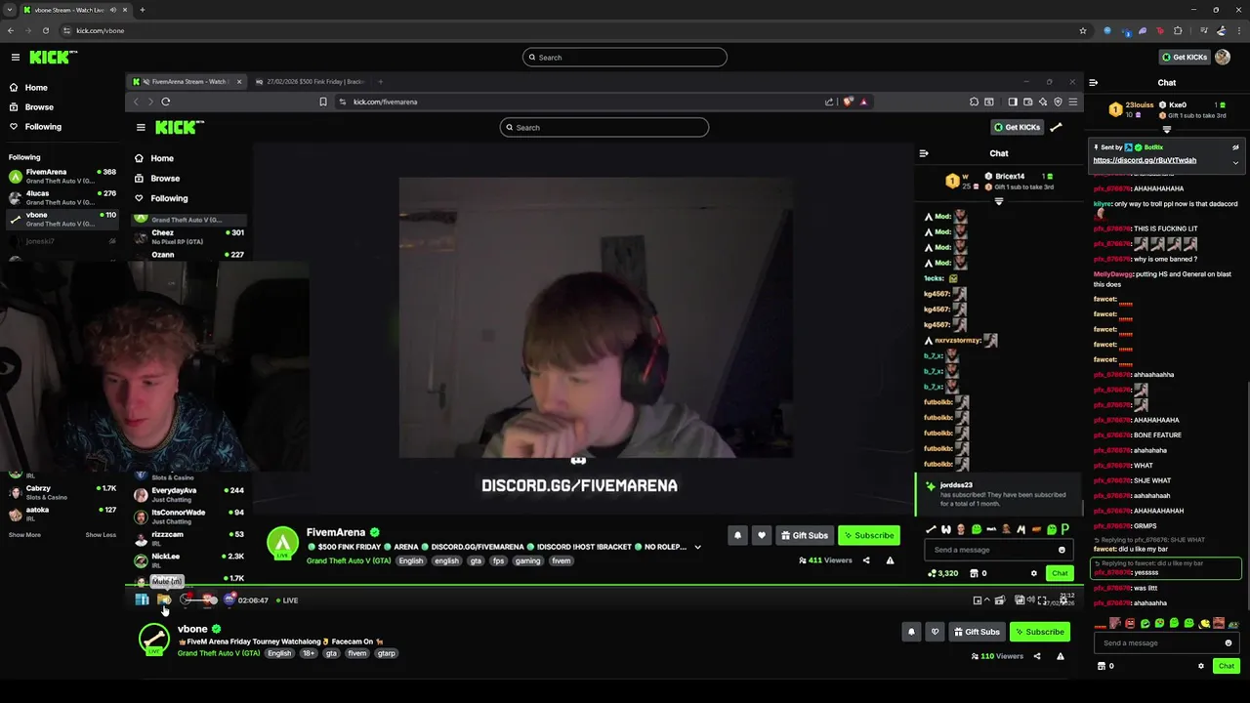This screenshot has width=1250, height=703.
Task: Open a new tab in outer browser
Action: [x=143, y=10]
